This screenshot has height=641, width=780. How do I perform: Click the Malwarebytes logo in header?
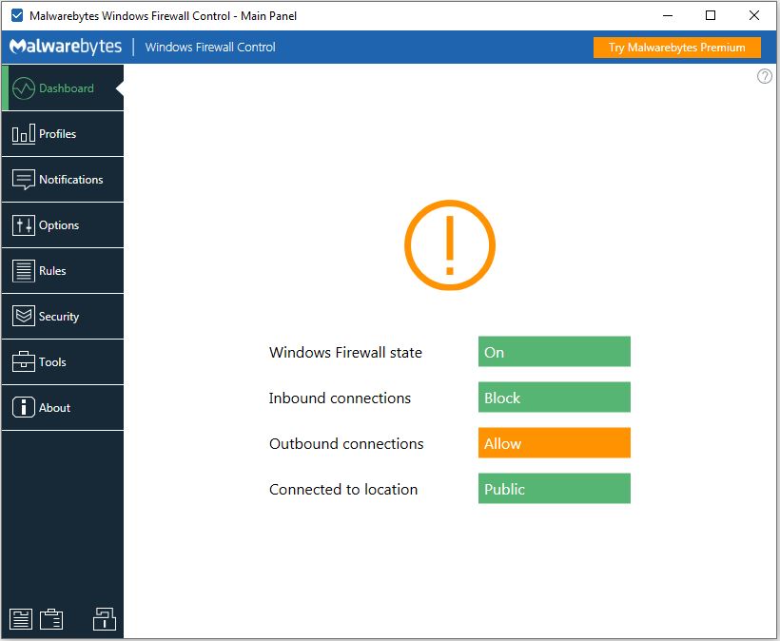66,47
